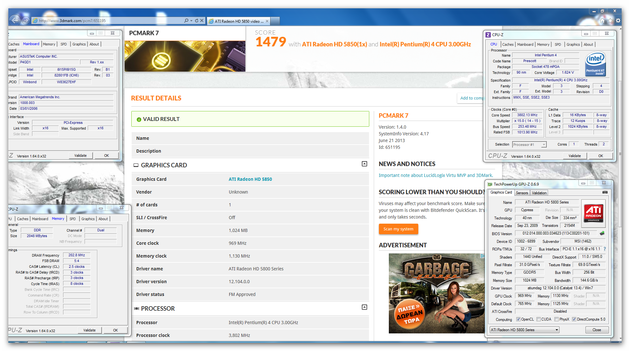Open Graphics tab in top-left CPU-Z window
This screenshot has height=351, width=630.
tap(79, 44)
